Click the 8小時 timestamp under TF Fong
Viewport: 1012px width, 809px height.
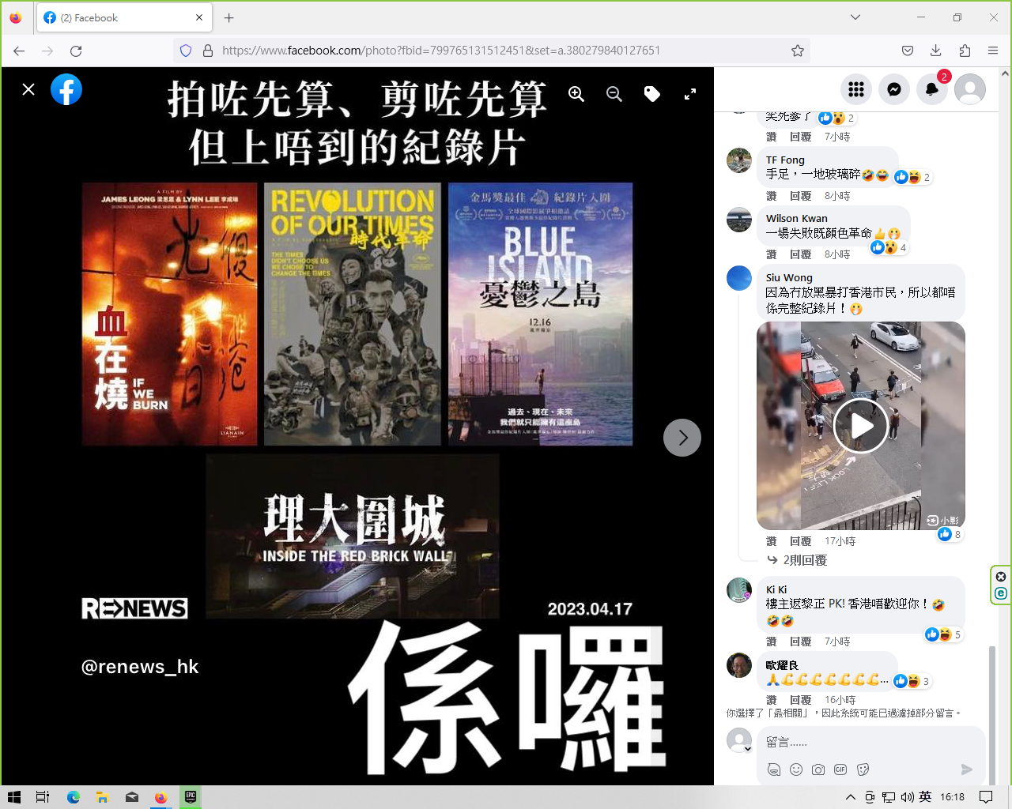click(x=837, y=196)
